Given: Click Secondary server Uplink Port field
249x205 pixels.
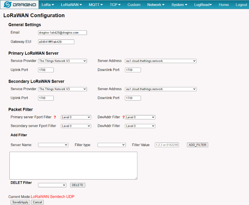Looking at the screenshot, I should point(46,98).
